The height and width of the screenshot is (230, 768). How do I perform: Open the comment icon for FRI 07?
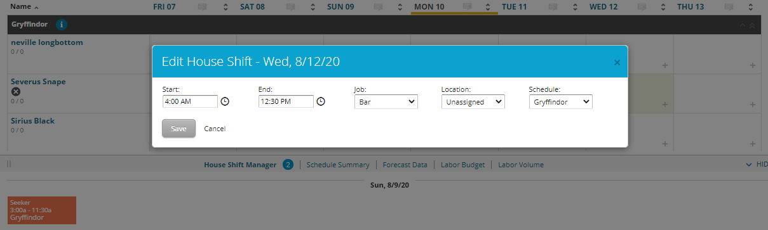tap(203, 7)
